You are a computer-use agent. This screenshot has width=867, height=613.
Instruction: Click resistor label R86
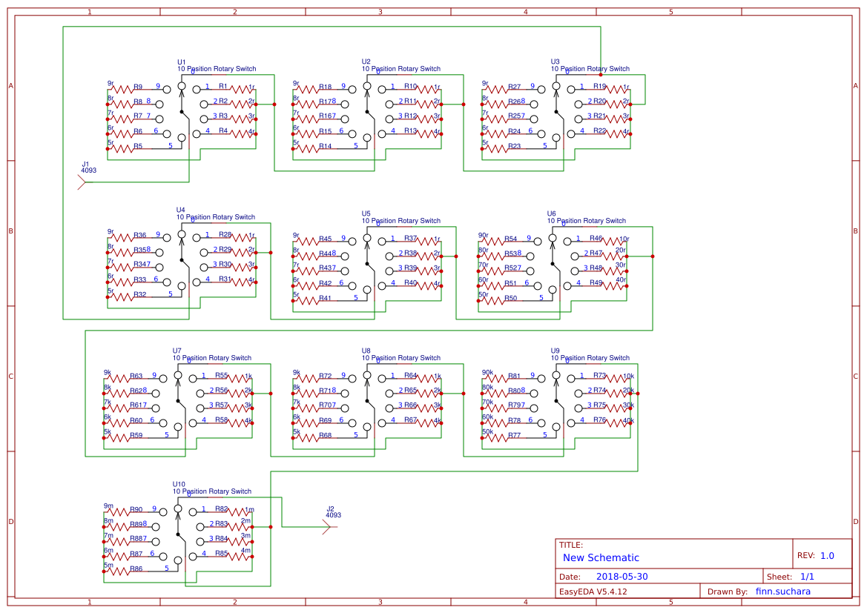pos(136,569)
